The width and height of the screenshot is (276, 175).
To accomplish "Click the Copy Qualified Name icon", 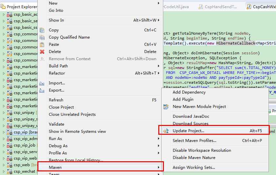I will [x=42, y=37].
